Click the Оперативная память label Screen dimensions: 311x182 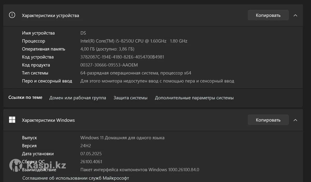(44, 49)
